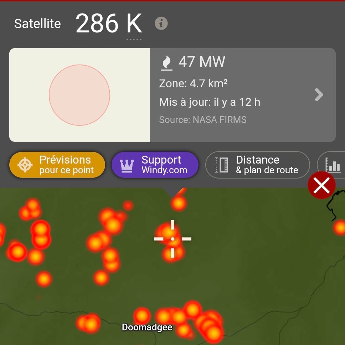
Task: Expand fire details with the right chevron
Action: coord(319,95)
